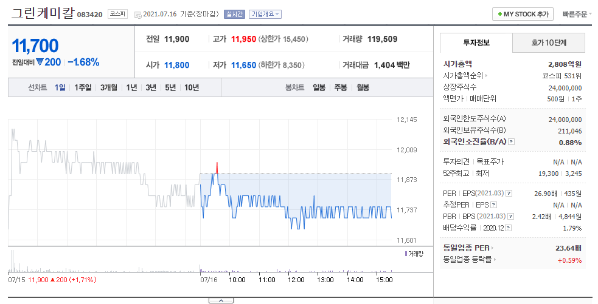The width and height of the screenshot is (598, 304).
Task: Open the 월봉 candlestick chart
Action: coord(363,87)
